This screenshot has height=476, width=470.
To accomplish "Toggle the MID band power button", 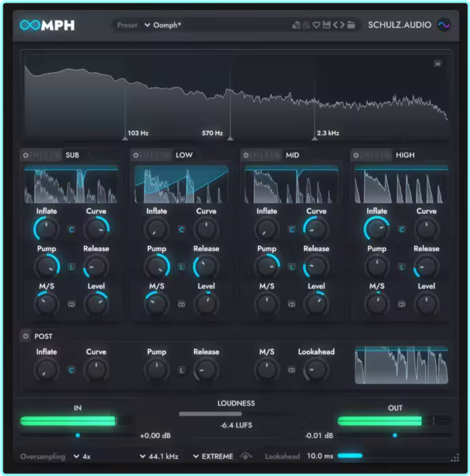I will click(246, 155).
